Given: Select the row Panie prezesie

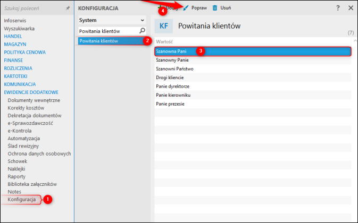Looking at the screenshot, I should pyautogui.click(x=253, y=104).
